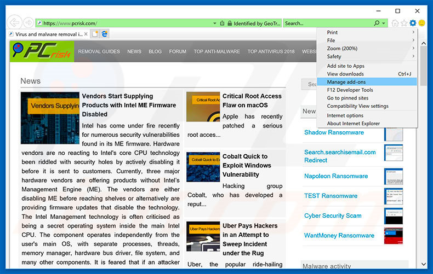Click the Search... input field
Viewport: 433px width, 274px height.
coord(328,24)
